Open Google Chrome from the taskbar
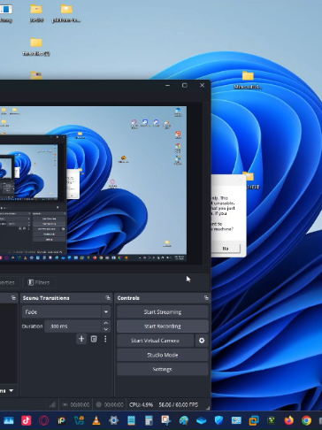This screenshot has height=430, width=322. pos(306,420)
